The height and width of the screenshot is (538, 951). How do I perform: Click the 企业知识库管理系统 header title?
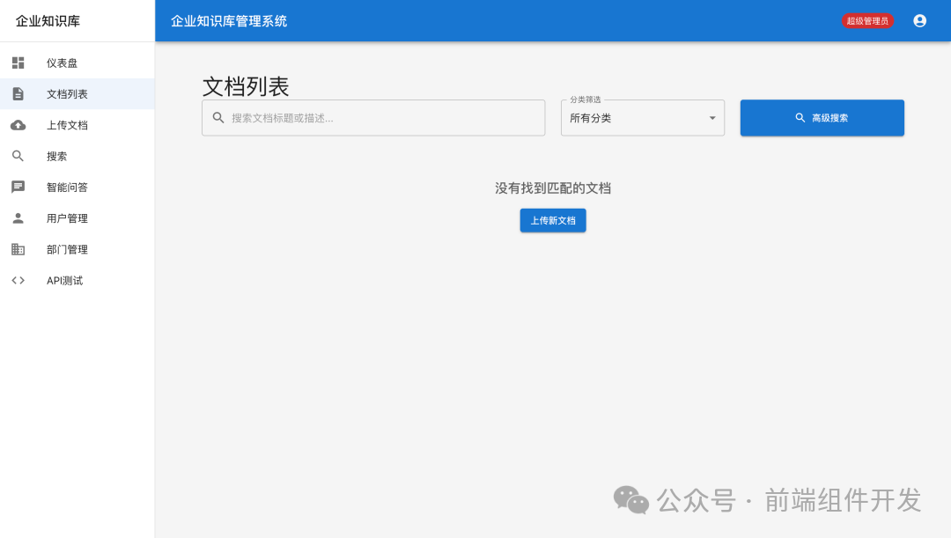point(229,19)
